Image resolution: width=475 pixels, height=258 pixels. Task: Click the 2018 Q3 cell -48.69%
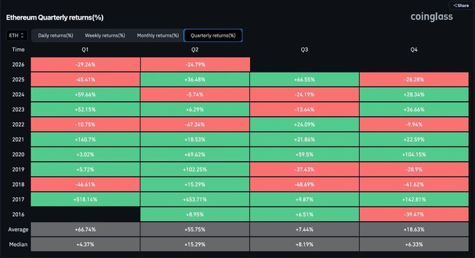(x=305, y=184)
